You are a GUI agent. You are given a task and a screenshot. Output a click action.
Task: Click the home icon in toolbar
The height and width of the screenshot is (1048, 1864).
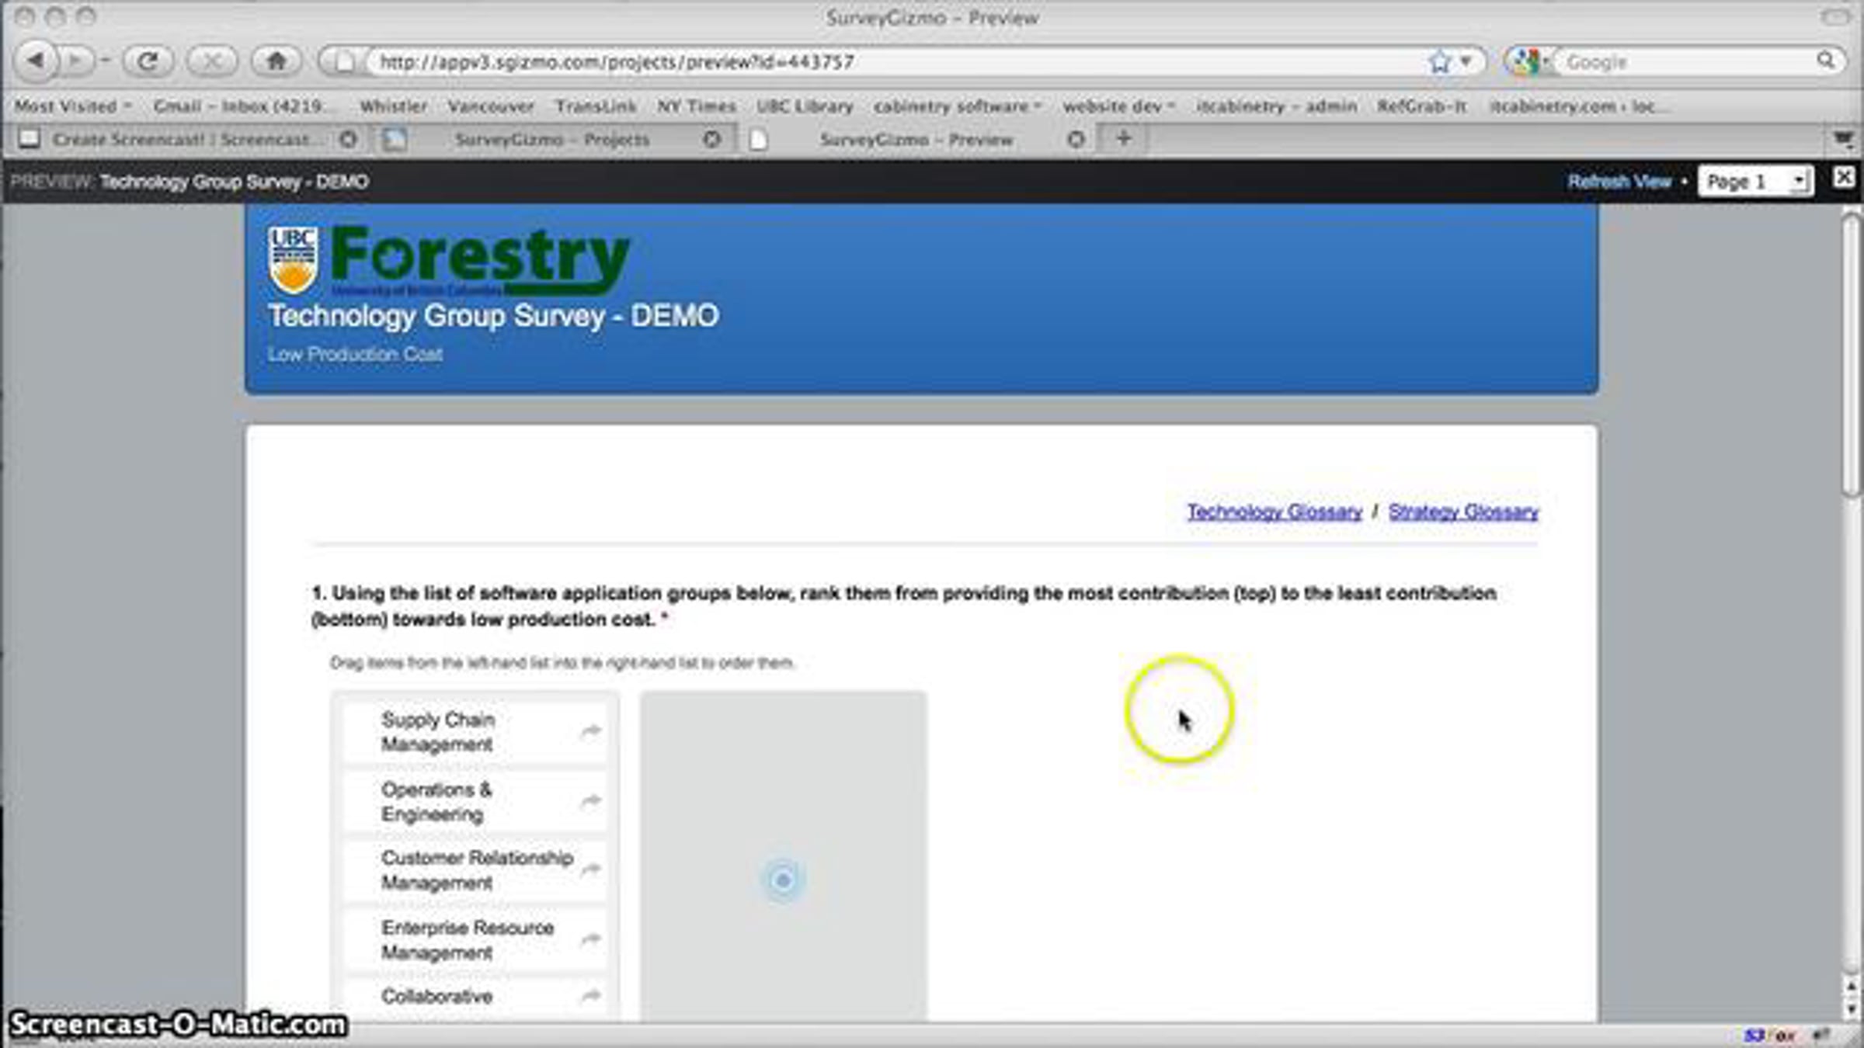(x=276, y=61)
